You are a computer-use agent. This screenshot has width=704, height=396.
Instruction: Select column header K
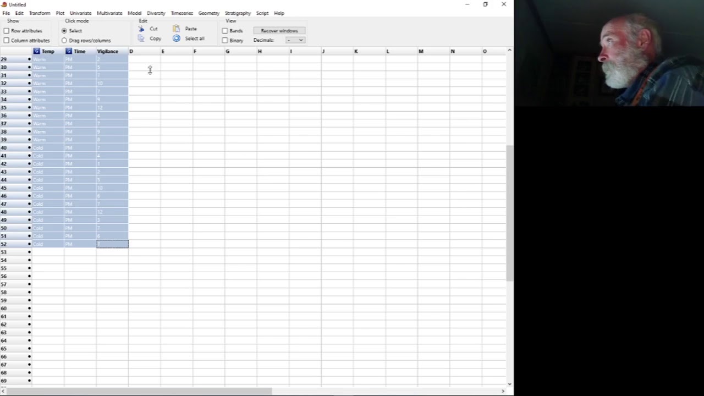point(369,51)
